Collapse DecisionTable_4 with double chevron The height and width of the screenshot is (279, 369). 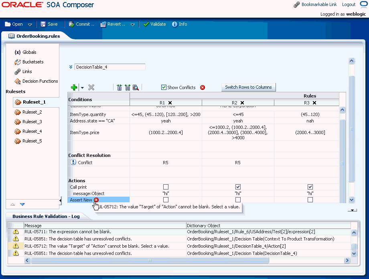click(x=71, y=67)
